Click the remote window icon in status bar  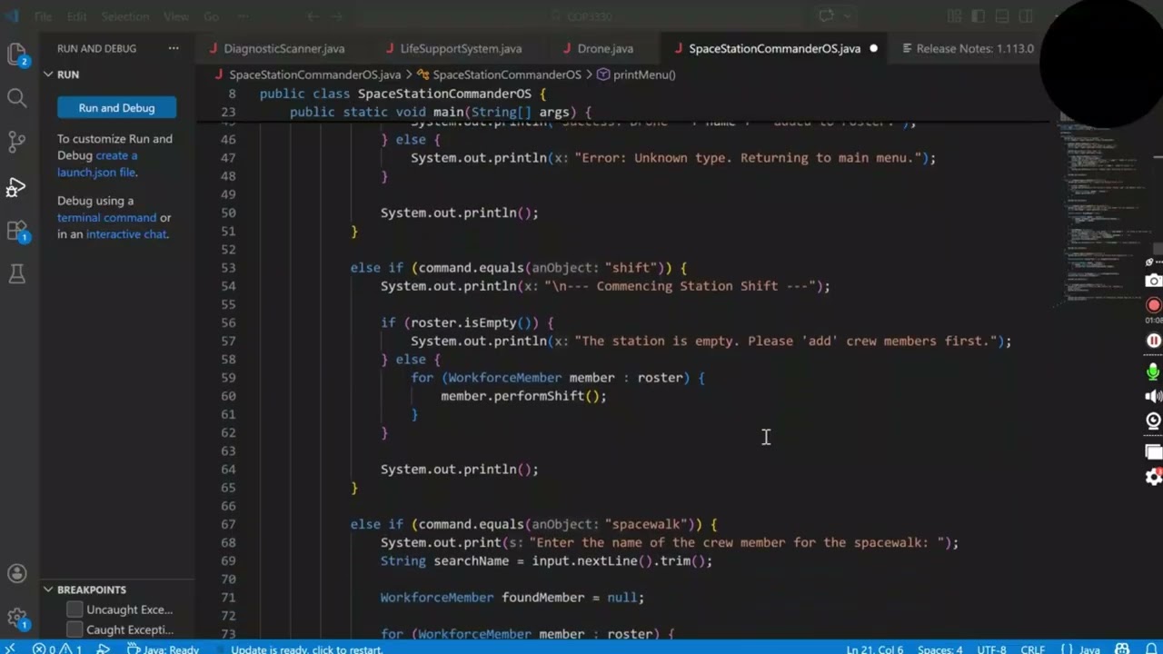pyautogui.click(x=11, y=649)
